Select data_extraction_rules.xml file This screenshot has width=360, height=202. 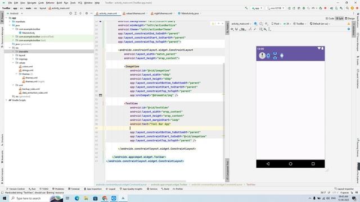pyautogui.click(x=35, y=93)
